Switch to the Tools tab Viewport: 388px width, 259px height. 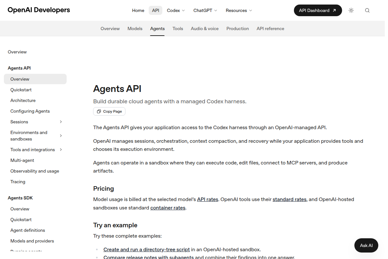pos(178,28)
